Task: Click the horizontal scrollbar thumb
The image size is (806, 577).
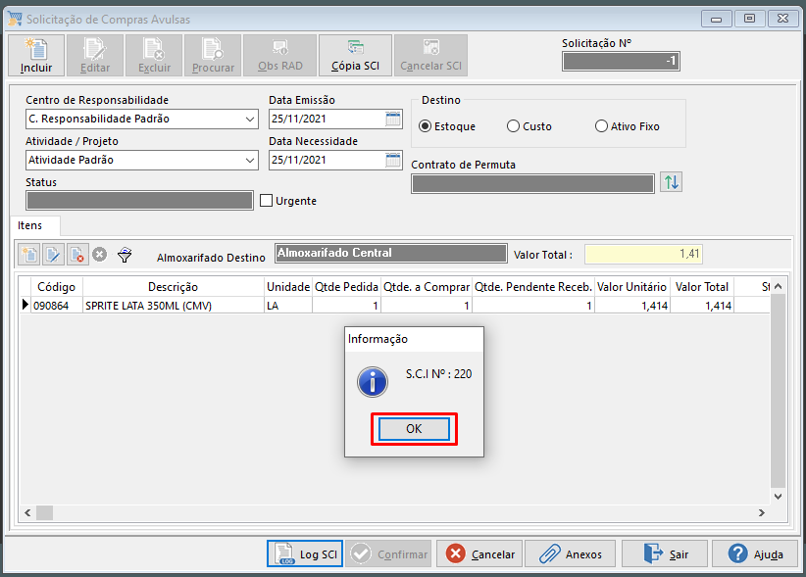Action: pyautogui.click(x=44, y=512)
